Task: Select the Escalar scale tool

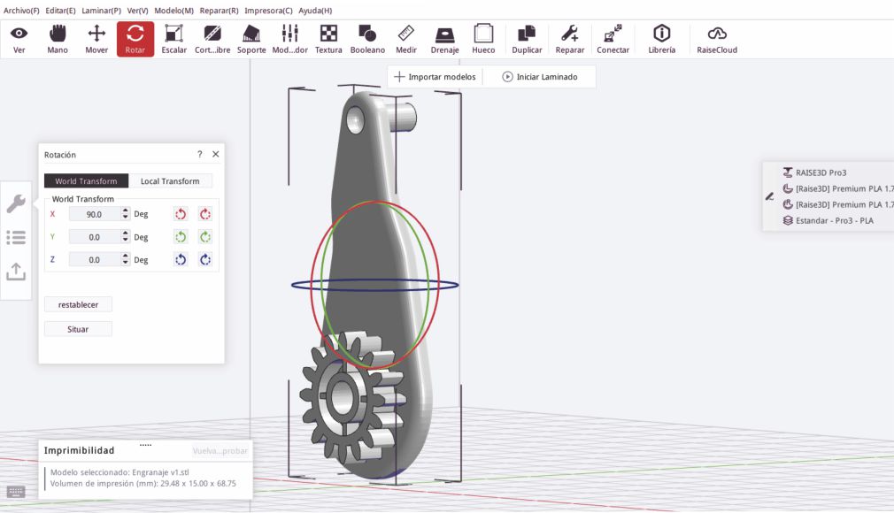Action: pos(173,39)
